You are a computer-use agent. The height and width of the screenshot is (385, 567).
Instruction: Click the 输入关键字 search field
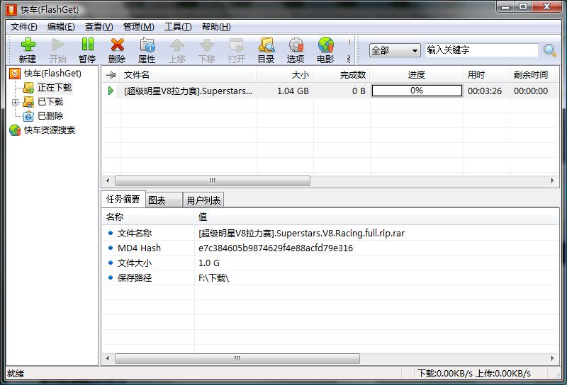(482, 50)
